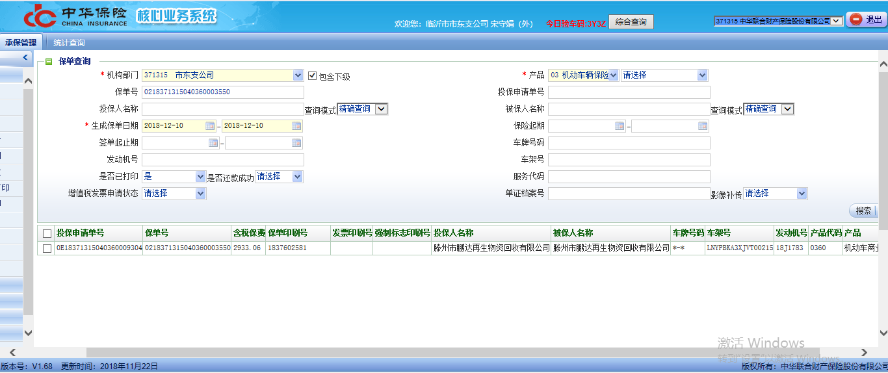Collapse the 保单查询 section icon
Screen dimensions: 888x373
49,62
